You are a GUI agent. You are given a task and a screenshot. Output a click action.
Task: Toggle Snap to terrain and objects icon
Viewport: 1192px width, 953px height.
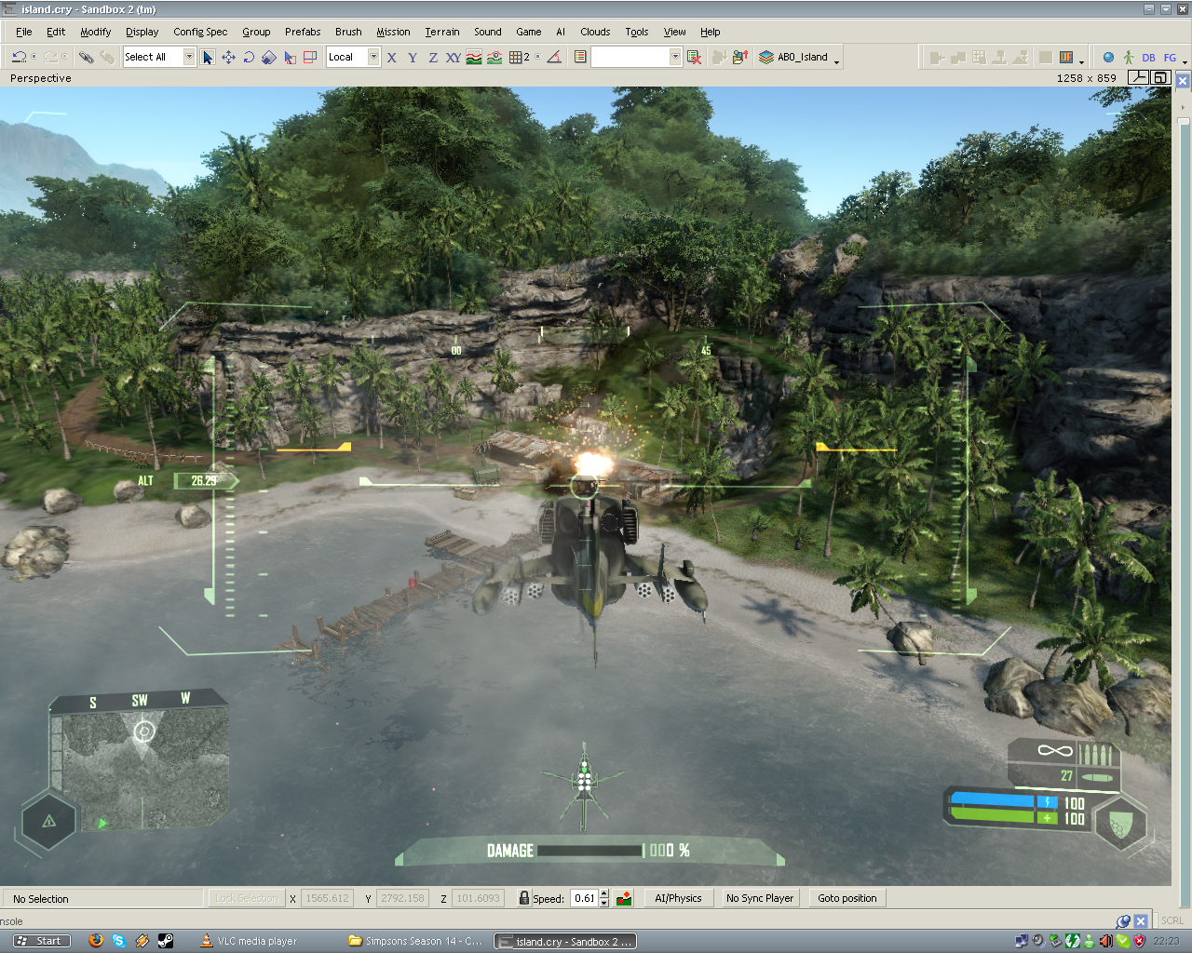point(494,57)
